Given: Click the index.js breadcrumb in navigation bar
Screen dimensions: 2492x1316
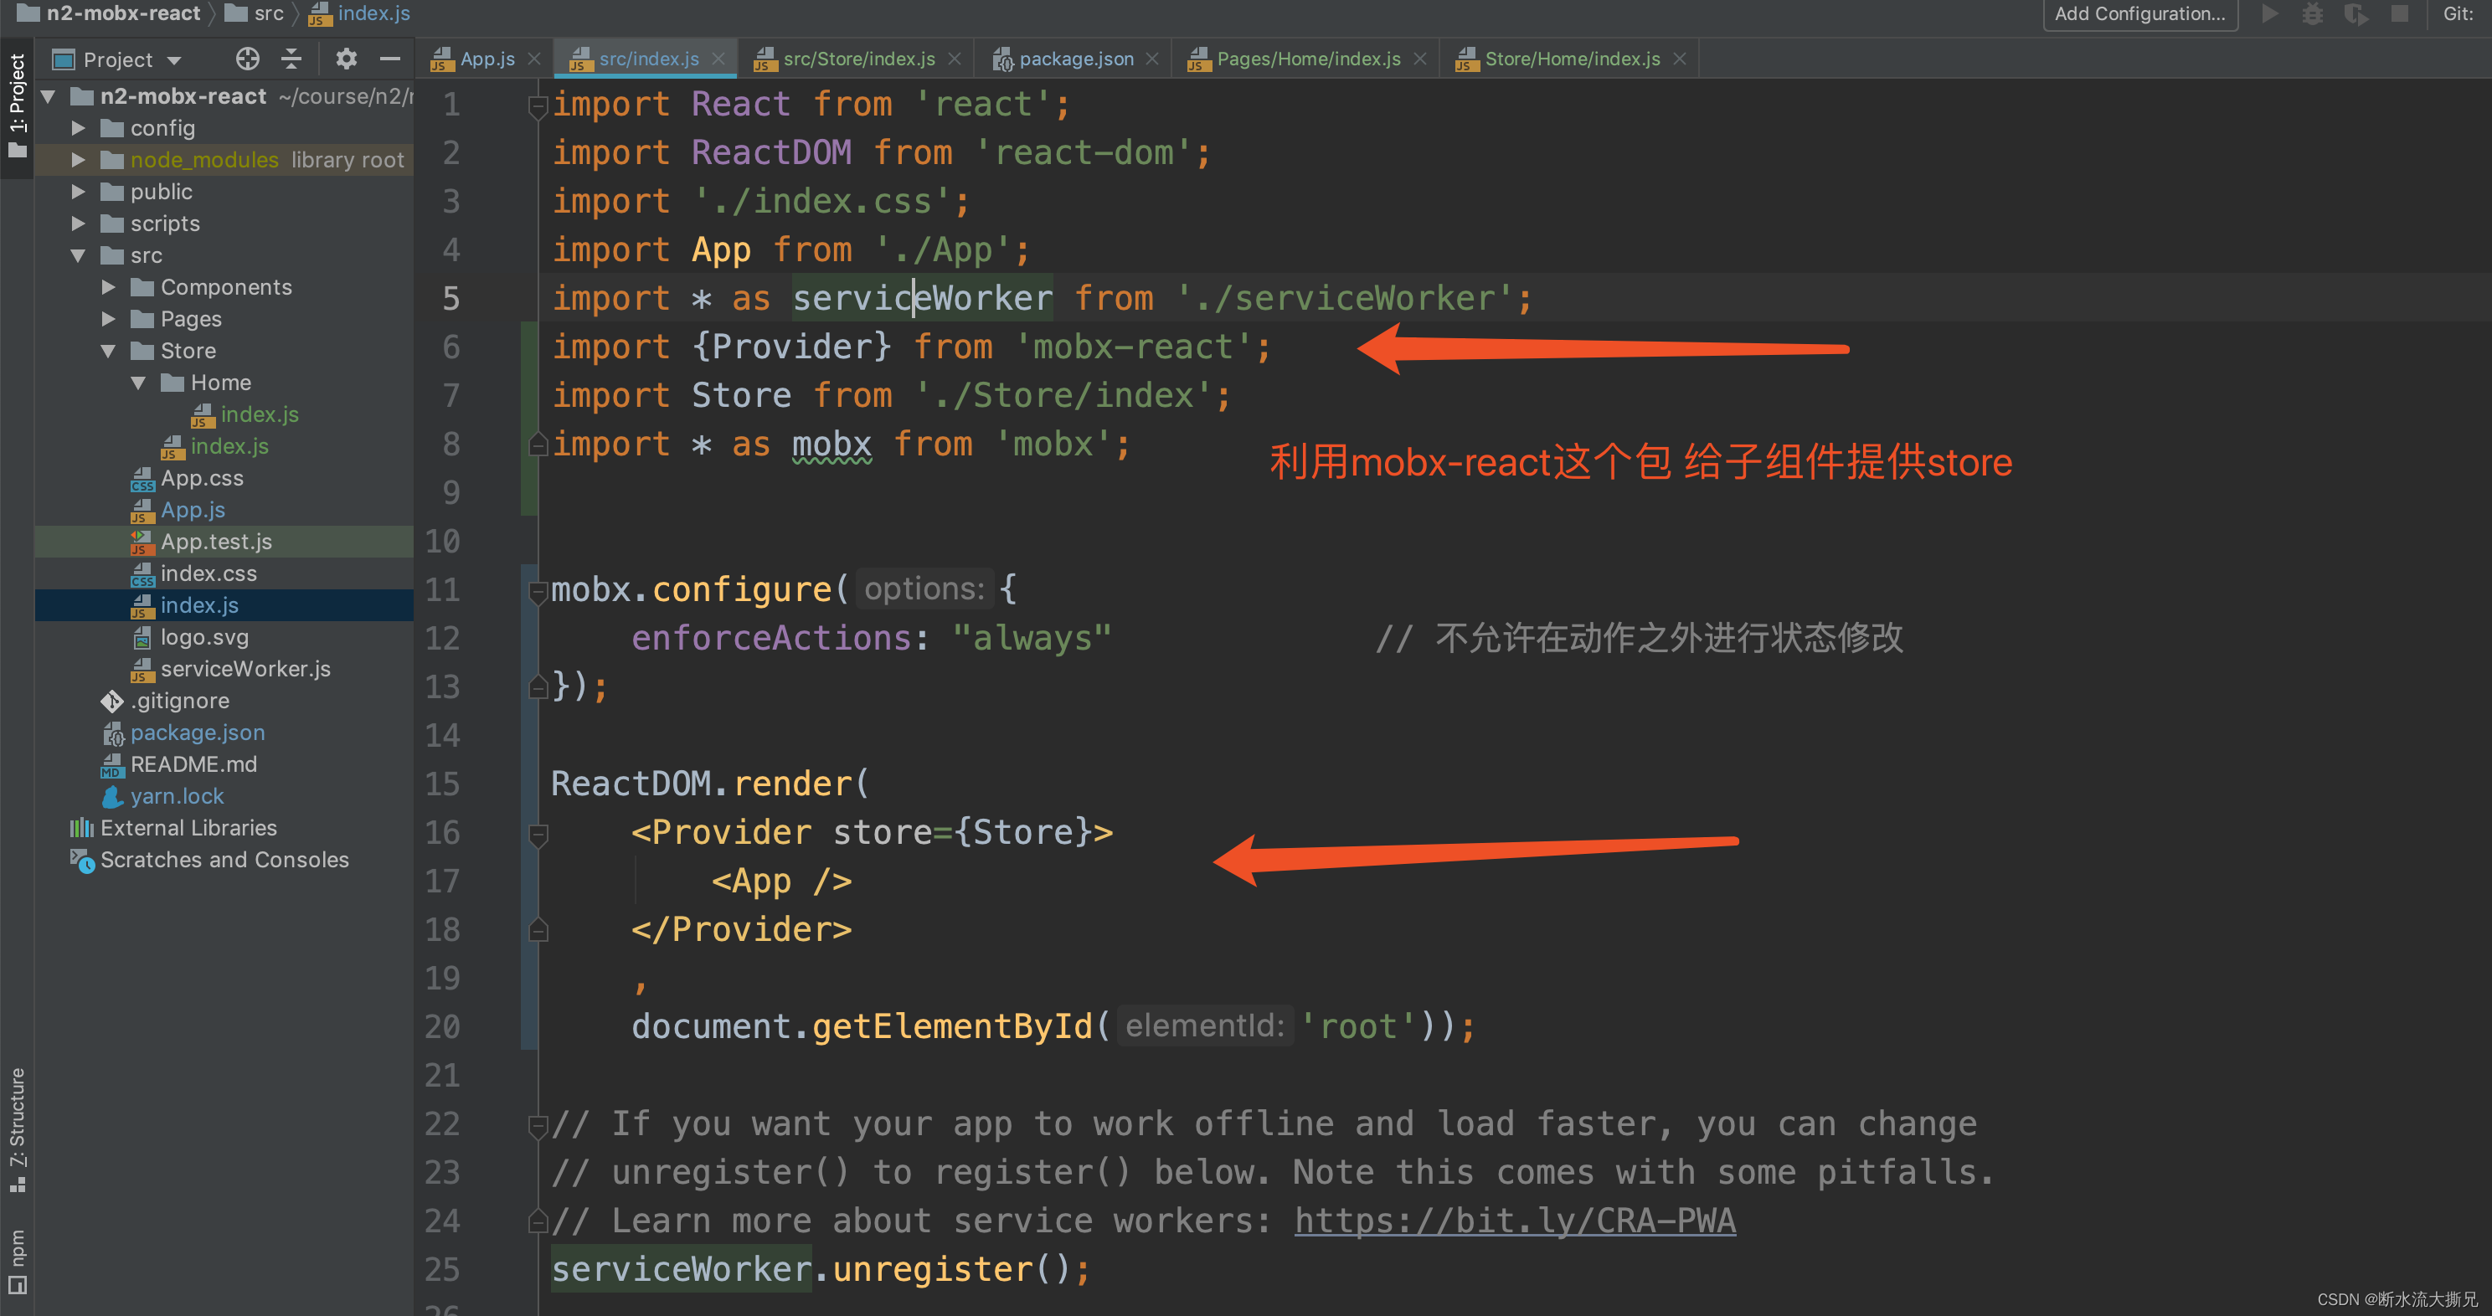Looking at the screenshot, I should 360,13.
